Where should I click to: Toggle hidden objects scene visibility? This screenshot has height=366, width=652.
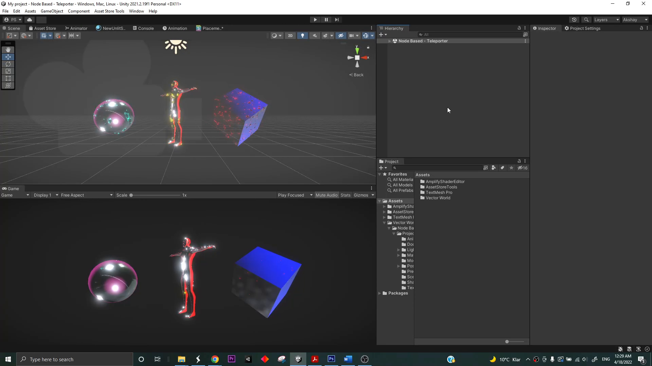click(x=341, y=36)
